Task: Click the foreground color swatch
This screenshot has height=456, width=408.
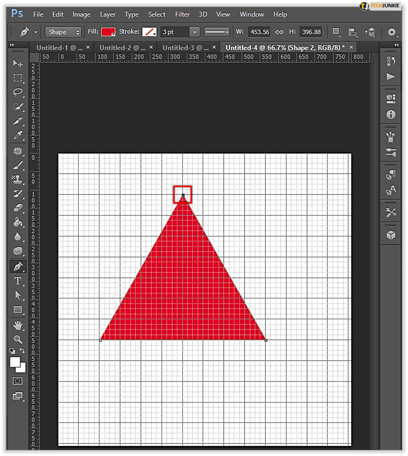Action: click(x=15, y=362)
